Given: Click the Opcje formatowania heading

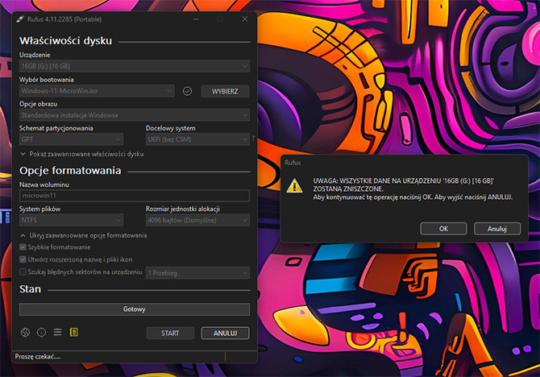Looking at the screenshot, I should (70, 171).
